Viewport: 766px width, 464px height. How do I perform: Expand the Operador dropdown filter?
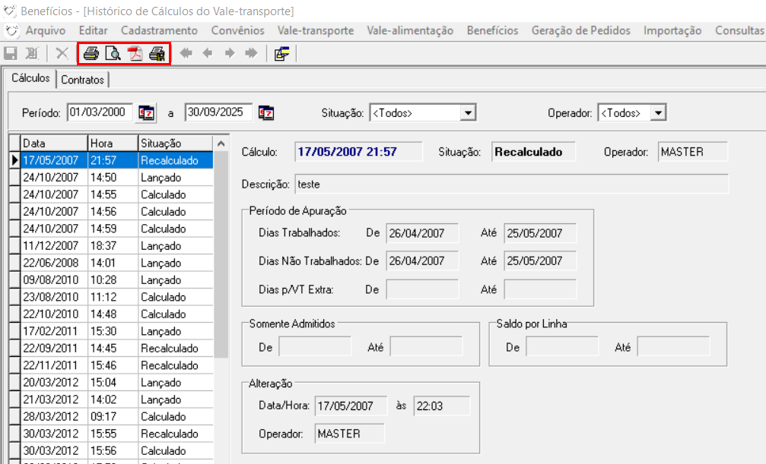coord(659,113)
